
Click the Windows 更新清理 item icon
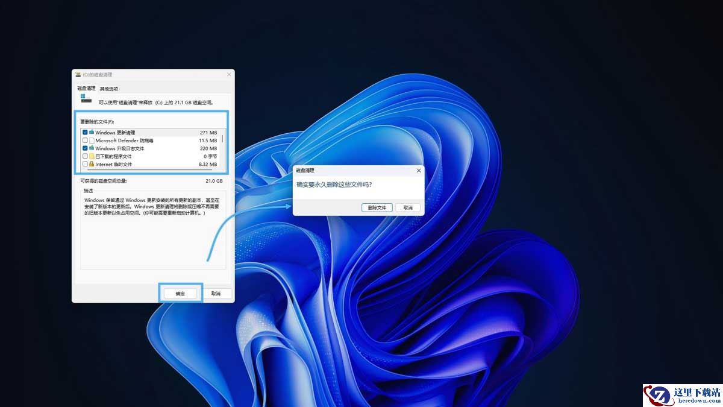(92, 132)
